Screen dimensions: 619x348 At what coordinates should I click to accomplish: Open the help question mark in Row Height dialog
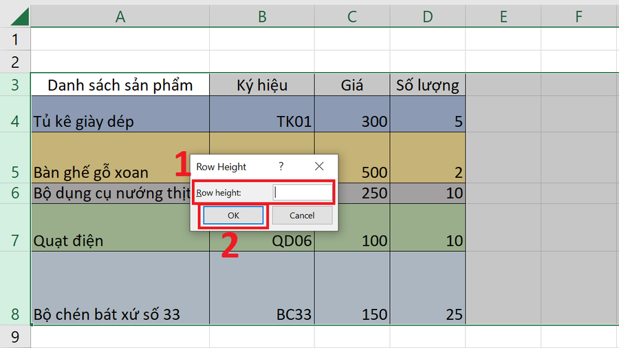pos(281,166)
